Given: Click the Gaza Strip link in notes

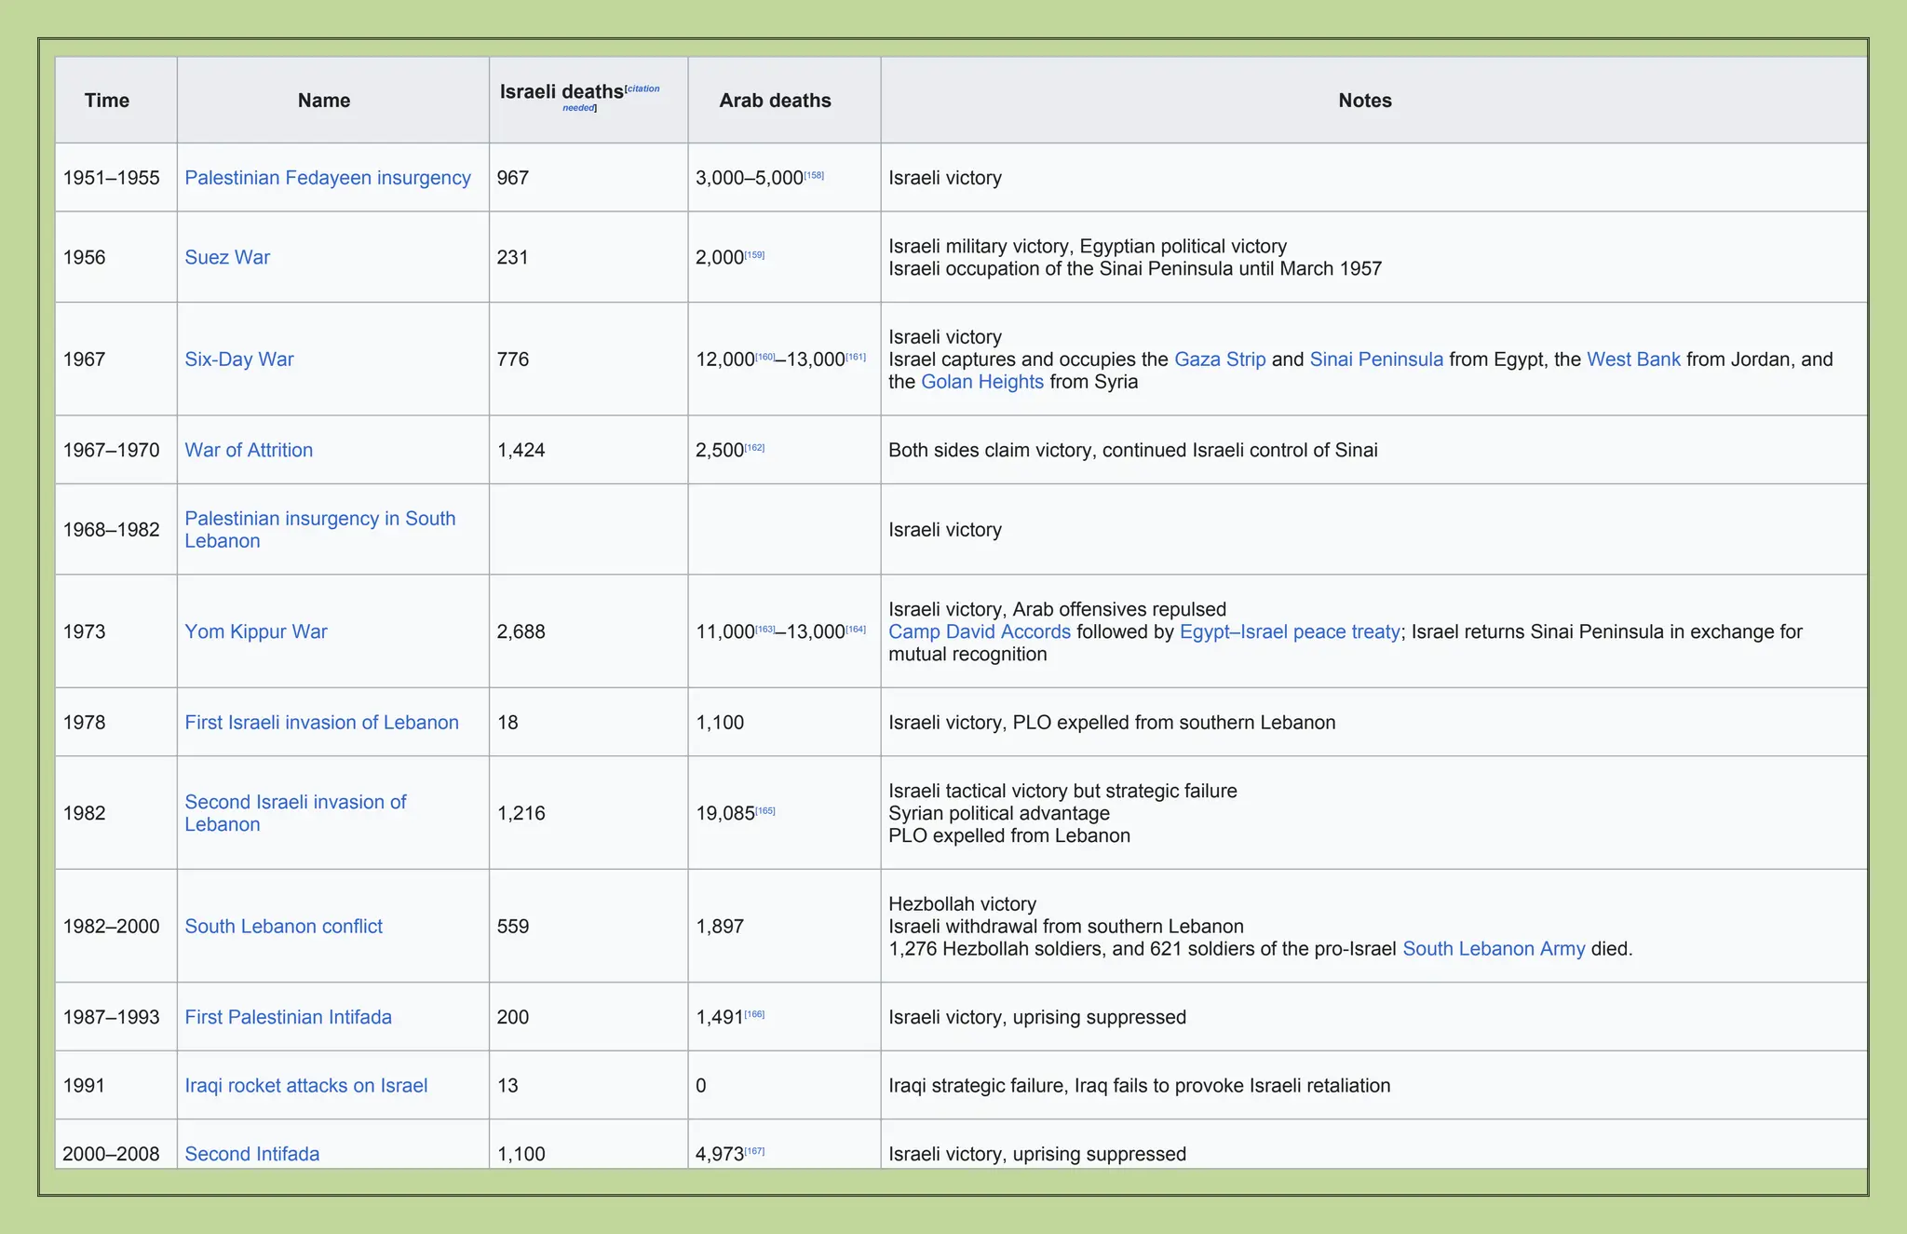Looking at the screenshot, I should [x=1220, y=359].
